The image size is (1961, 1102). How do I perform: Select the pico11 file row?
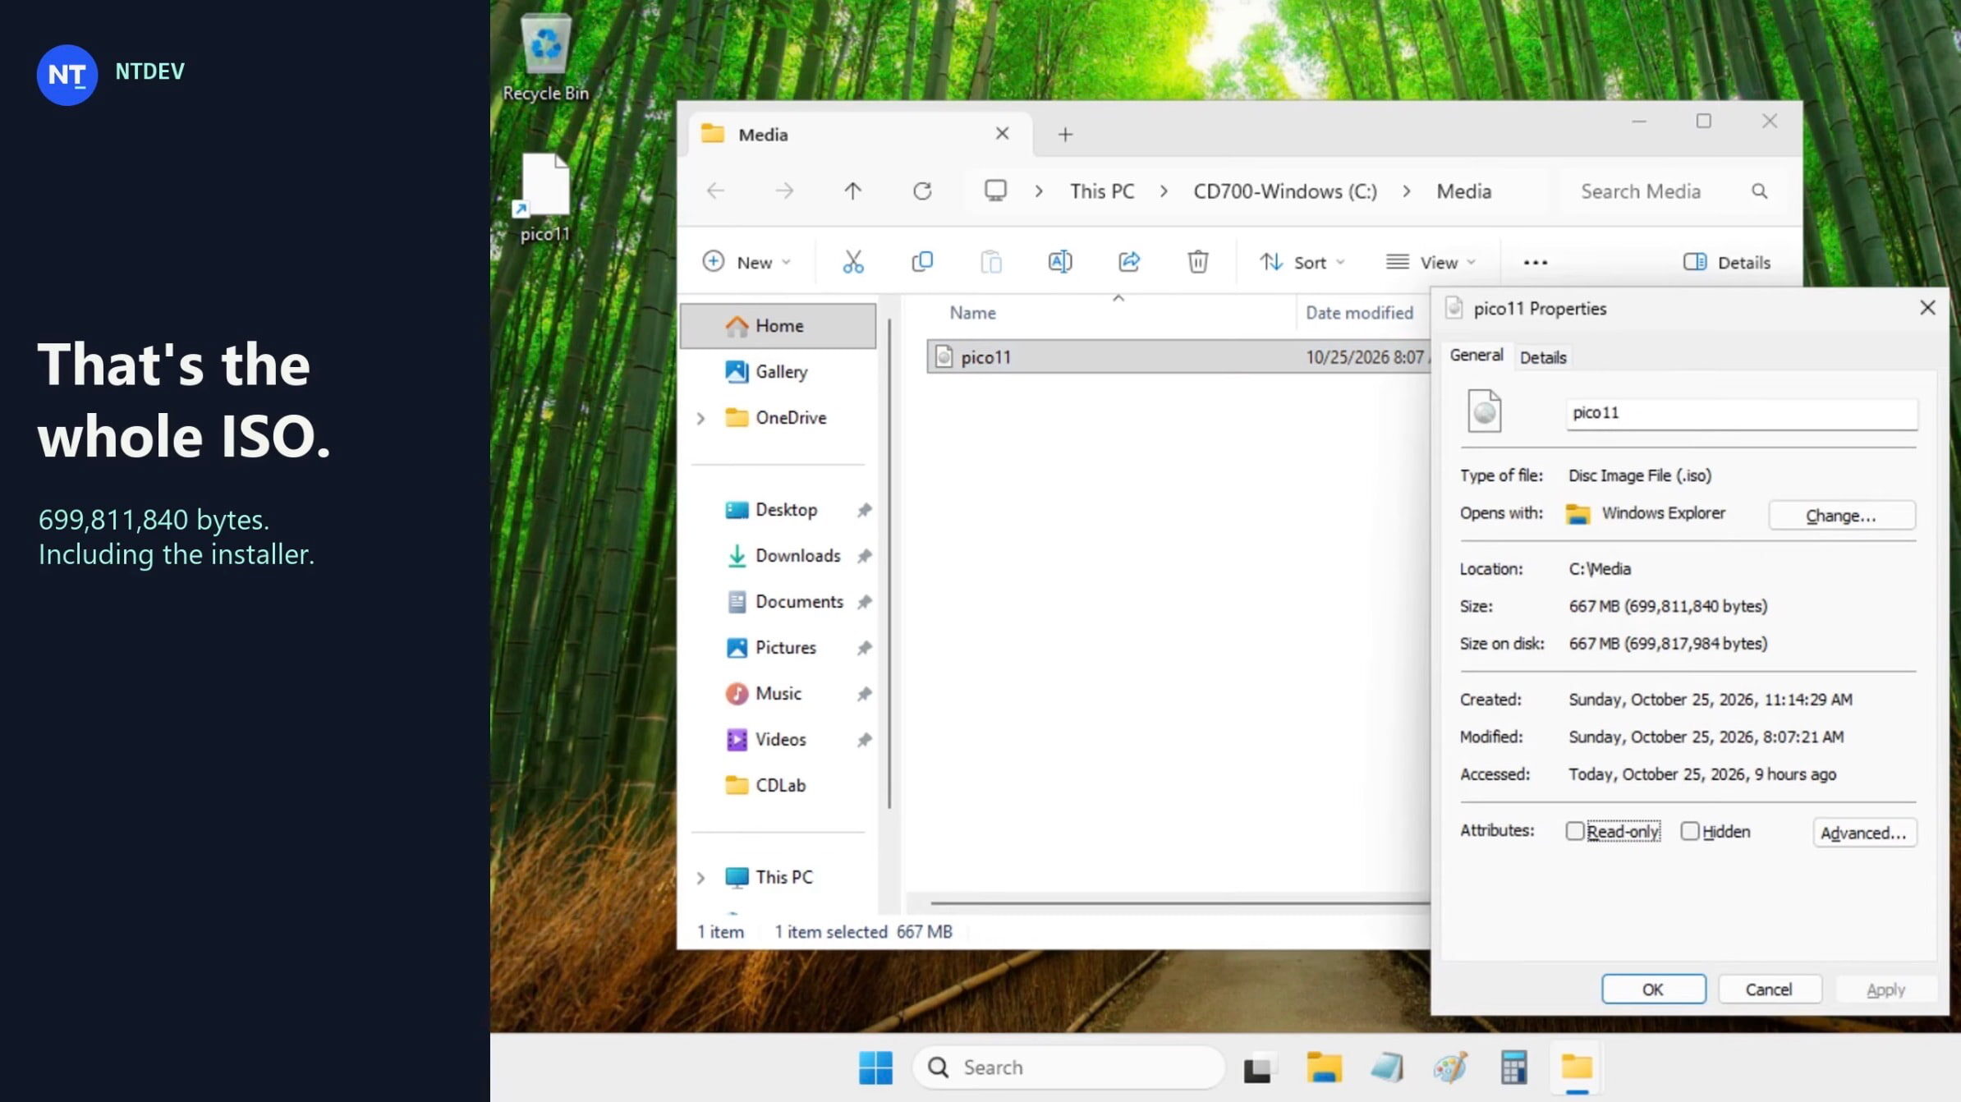[x=1178, y=357]
